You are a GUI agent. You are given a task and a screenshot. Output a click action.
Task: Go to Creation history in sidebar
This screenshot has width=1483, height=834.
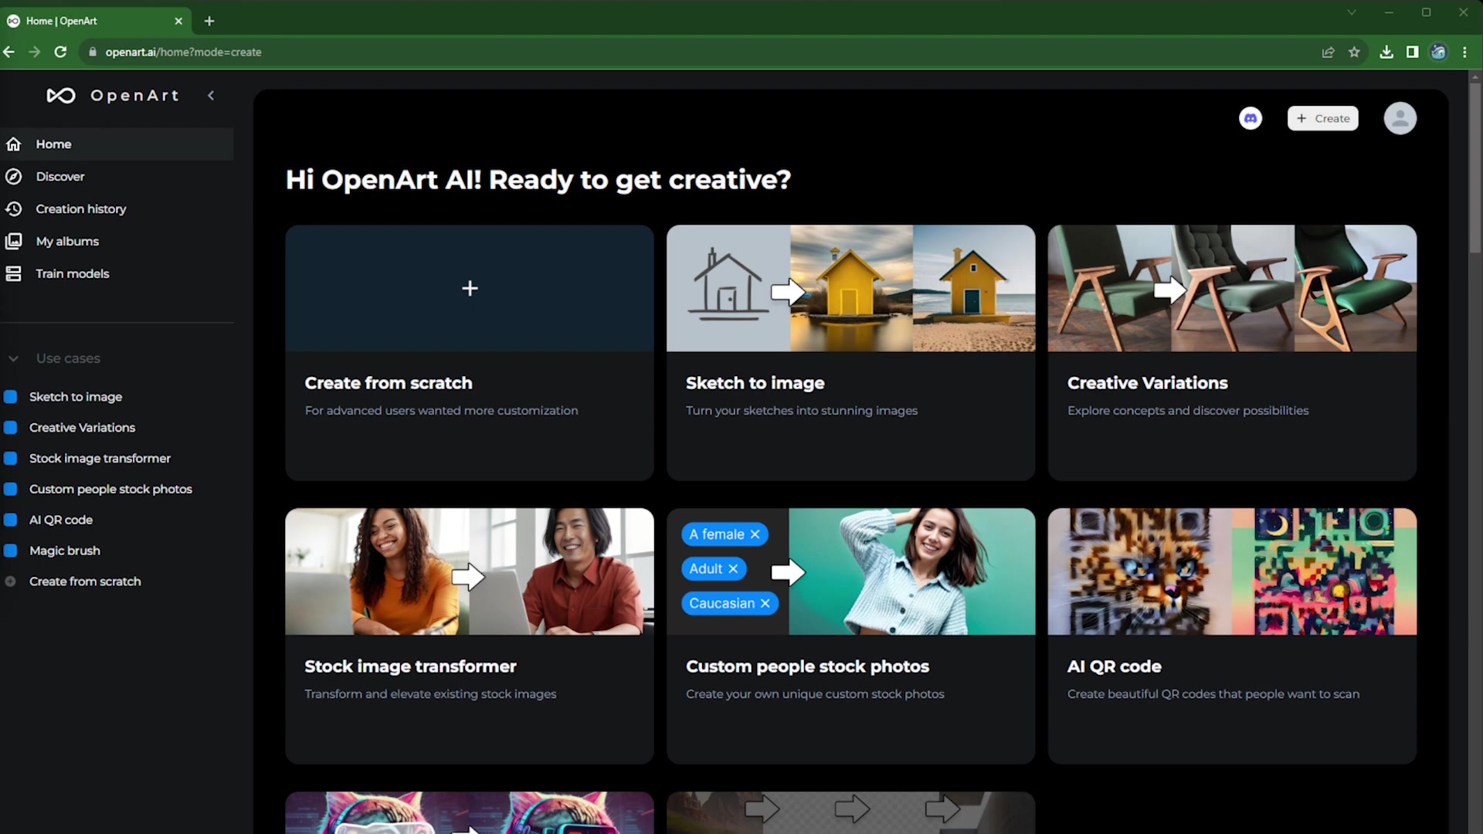pos(117,209)
